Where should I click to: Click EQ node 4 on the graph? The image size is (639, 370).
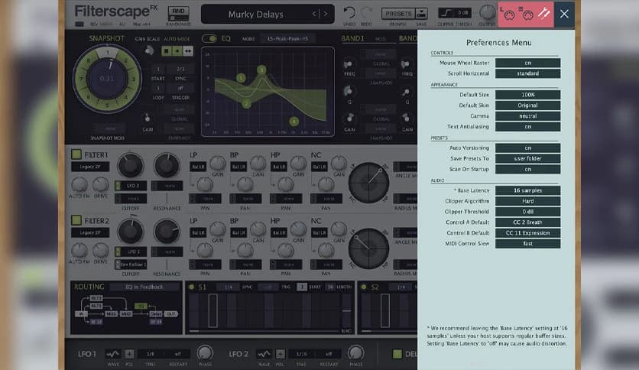click(294, 121)
